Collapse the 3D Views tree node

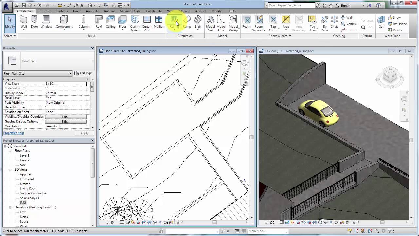tap(10, 170)
